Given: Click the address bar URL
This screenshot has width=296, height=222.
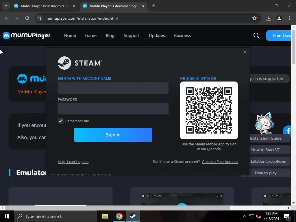Looking at the screenshot, I should click(82, 18).
